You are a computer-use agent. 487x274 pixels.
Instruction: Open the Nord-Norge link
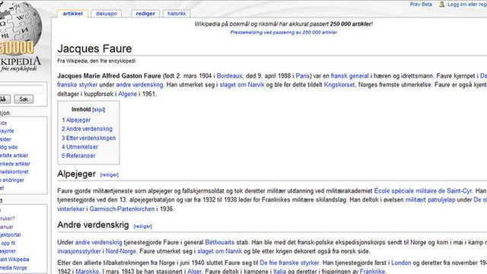[x=121, y=251]
